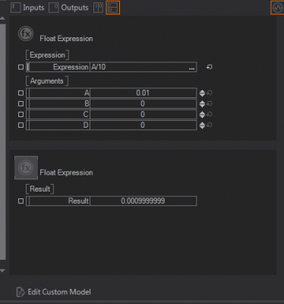Reset argument A with its revert icon
The height and width of the screenshot is (304, 284).
[210, 93]
